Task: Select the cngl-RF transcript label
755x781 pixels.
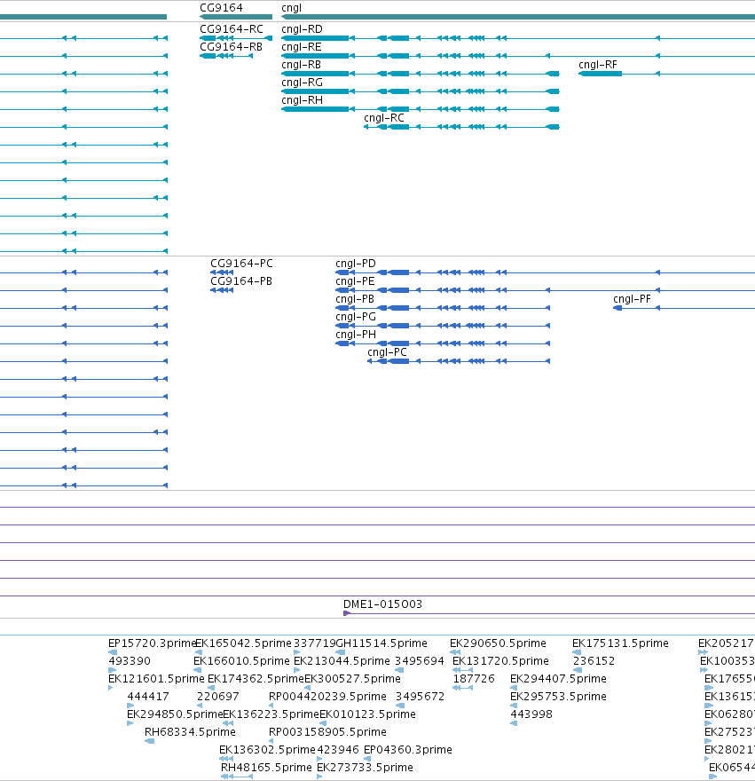Action: [598, 65]
